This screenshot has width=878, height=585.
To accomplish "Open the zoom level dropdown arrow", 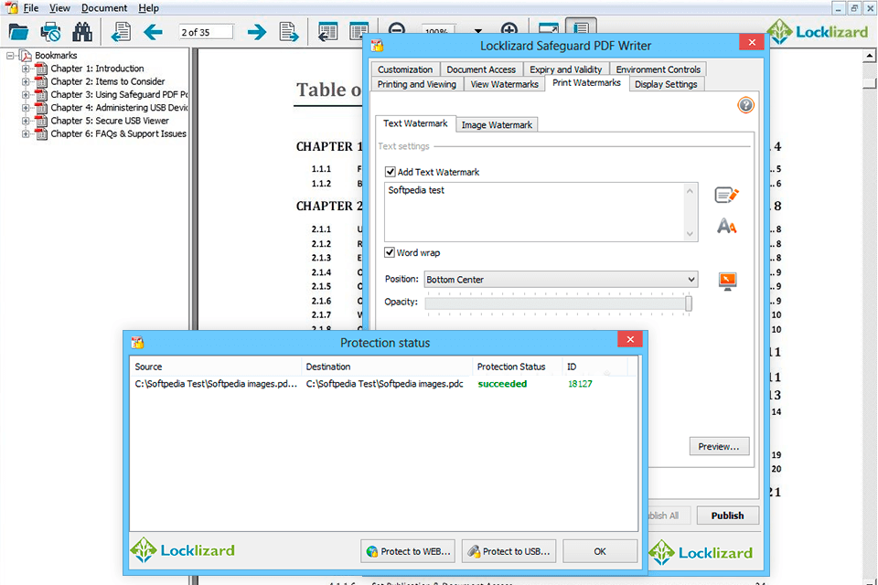I will [x=477, y=31].
